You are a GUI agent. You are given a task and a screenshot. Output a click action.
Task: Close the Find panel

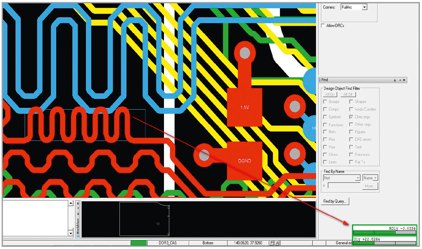pos(404,80)
